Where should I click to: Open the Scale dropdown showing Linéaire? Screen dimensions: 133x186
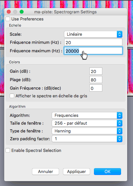[93, 34]
